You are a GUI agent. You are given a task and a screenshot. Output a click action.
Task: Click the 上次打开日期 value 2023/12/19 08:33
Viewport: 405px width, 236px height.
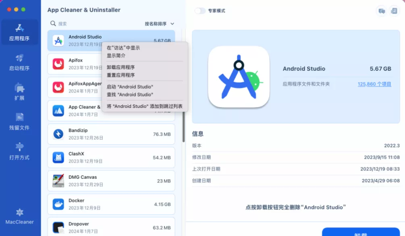380,169
